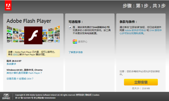Click the Flash Player logo image

pyautogui.click(x=33, y=35)
